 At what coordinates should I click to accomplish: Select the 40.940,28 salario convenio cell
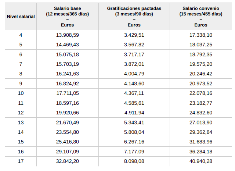(200, 161)
